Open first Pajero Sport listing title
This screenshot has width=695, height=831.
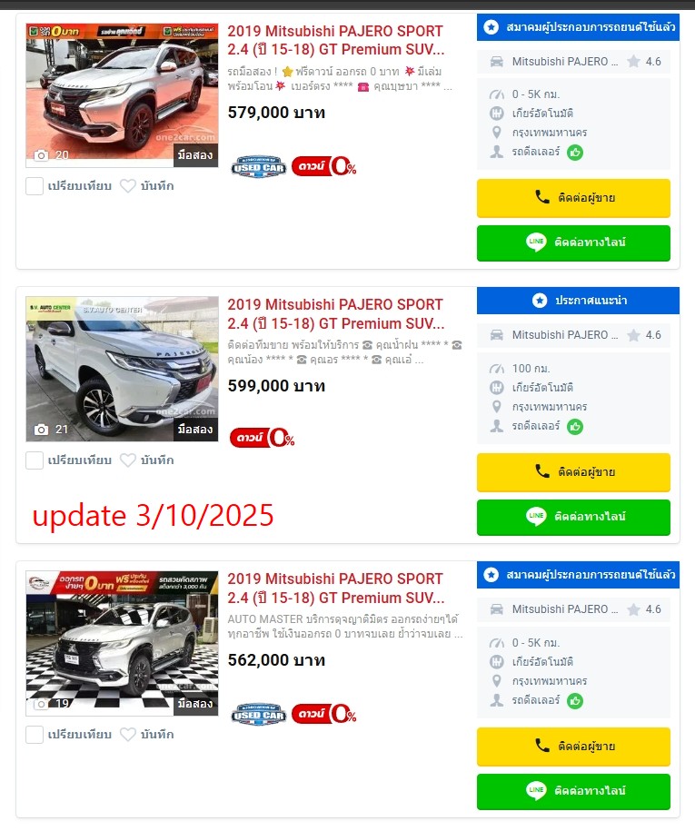tap(336, 40)
